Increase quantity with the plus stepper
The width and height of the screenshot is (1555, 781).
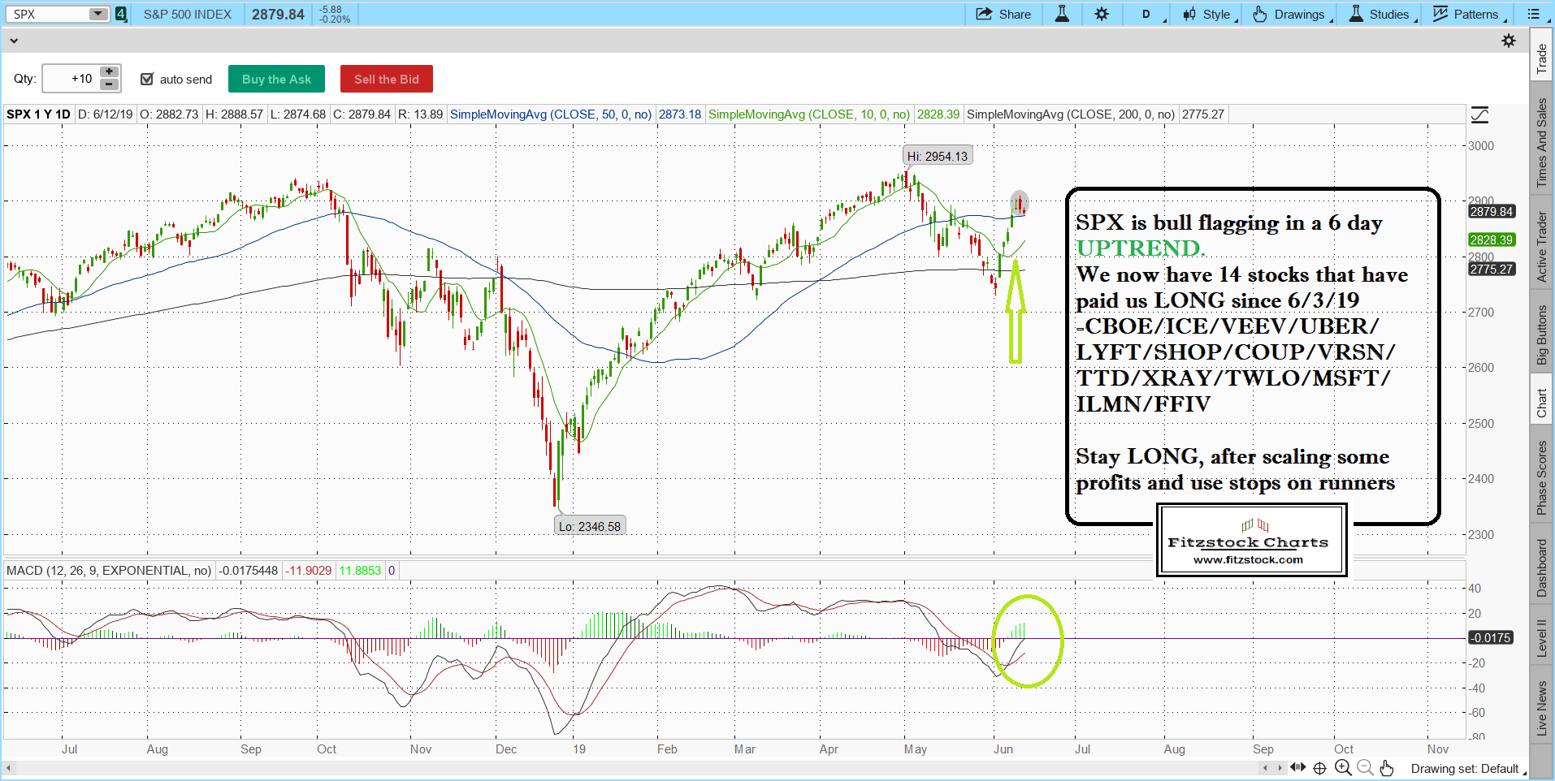pos(109,71)
